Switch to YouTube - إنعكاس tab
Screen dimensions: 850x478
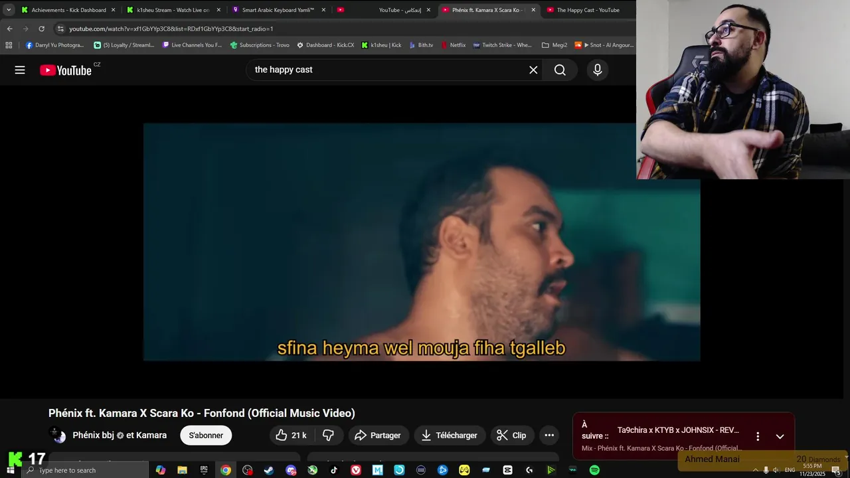click(384, 10)
